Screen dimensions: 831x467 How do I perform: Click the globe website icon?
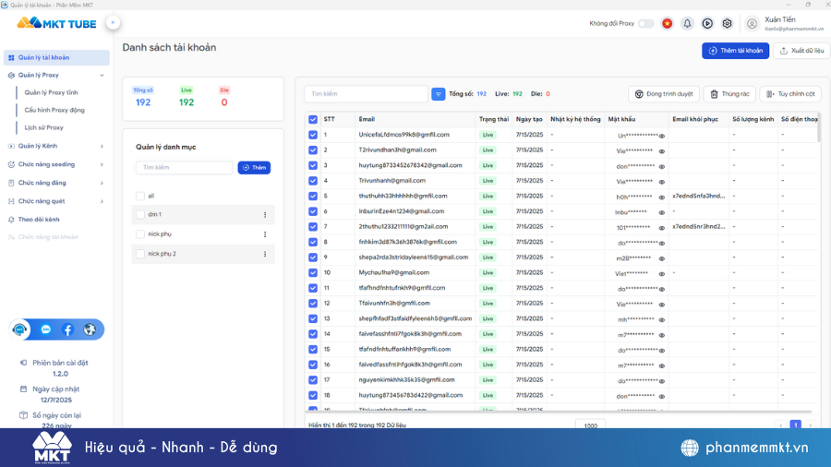(x=90, y=329)
